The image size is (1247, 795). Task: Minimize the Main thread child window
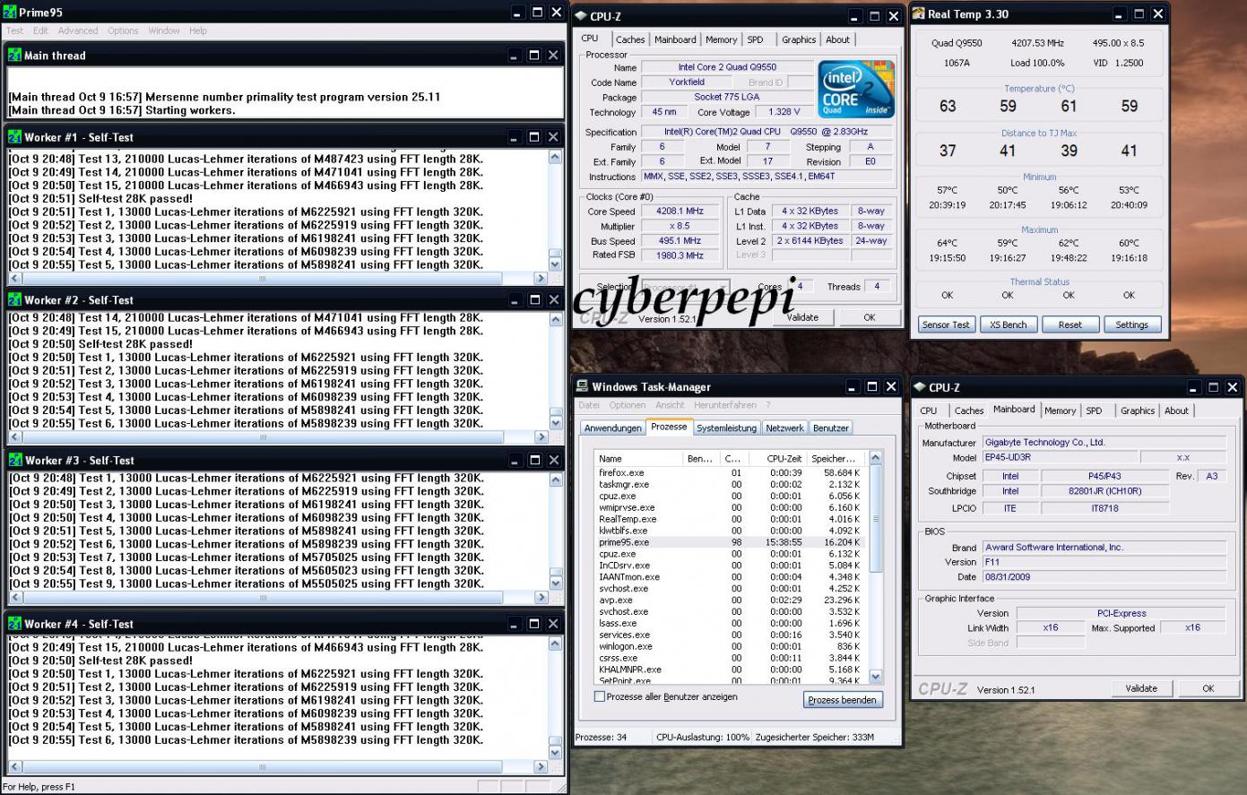click(x=515, y=55)
